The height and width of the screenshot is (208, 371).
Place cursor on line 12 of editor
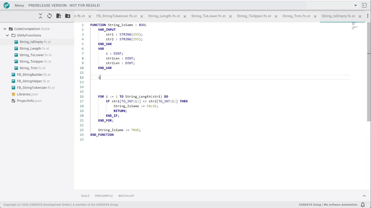(220, 77)
